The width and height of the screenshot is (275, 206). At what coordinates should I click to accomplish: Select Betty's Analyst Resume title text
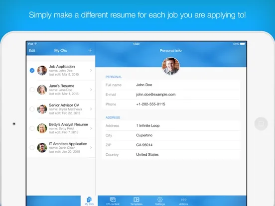point(68,124)
